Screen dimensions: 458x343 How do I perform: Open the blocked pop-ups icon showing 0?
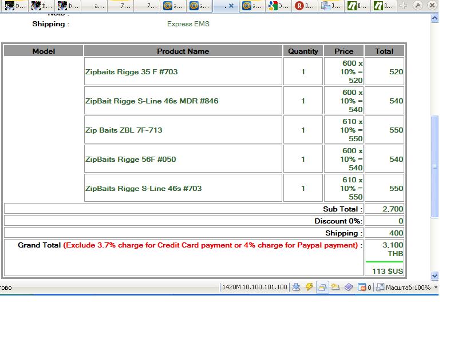tap(364, 288)
